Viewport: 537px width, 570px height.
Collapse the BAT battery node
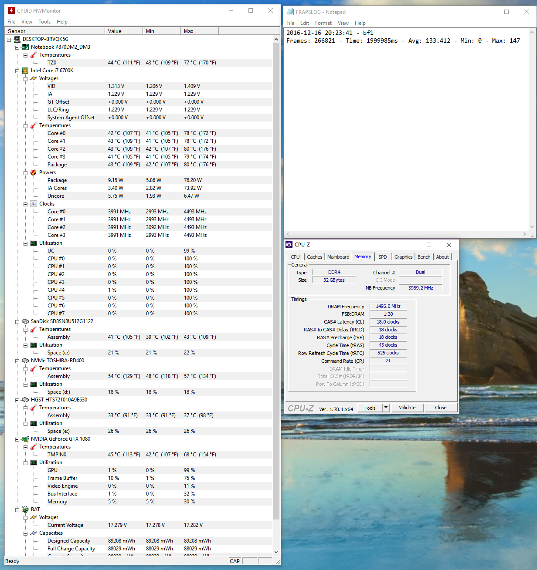17,509
